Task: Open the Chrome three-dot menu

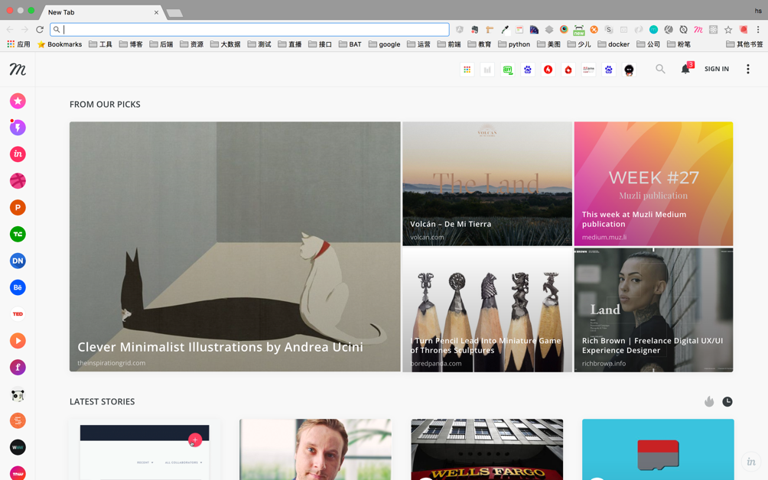Action: [758, 30]
